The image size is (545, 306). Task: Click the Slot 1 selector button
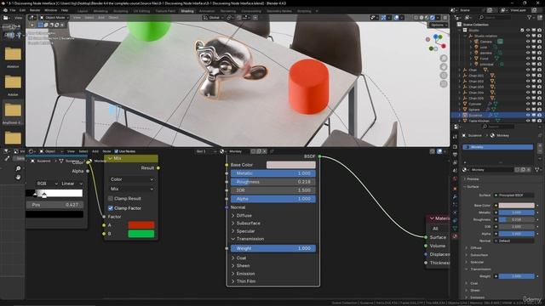coord(206,151)
